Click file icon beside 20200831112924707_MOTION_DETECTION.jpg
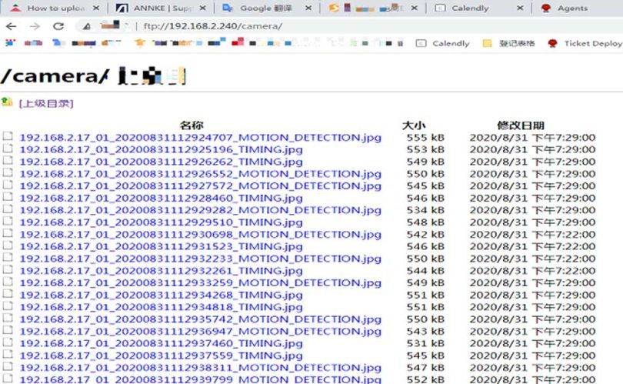623x384 pixels. coord(8,137)
